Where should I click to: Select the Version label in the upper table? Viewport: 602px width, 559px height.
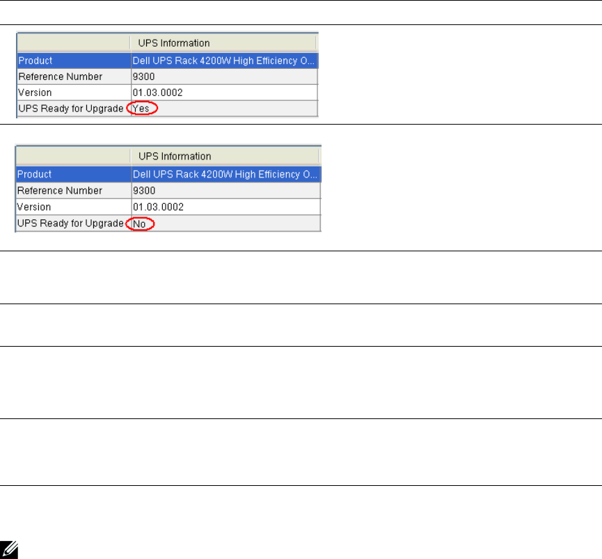click(35, 93)
